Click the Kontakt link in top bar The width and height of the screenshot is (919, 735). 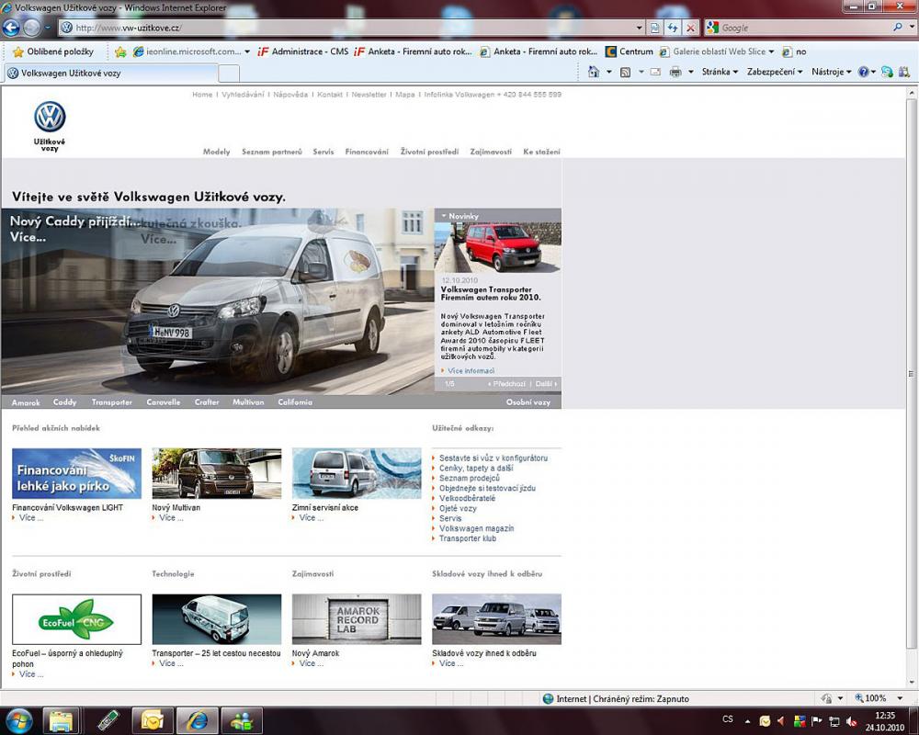[330, 95]
